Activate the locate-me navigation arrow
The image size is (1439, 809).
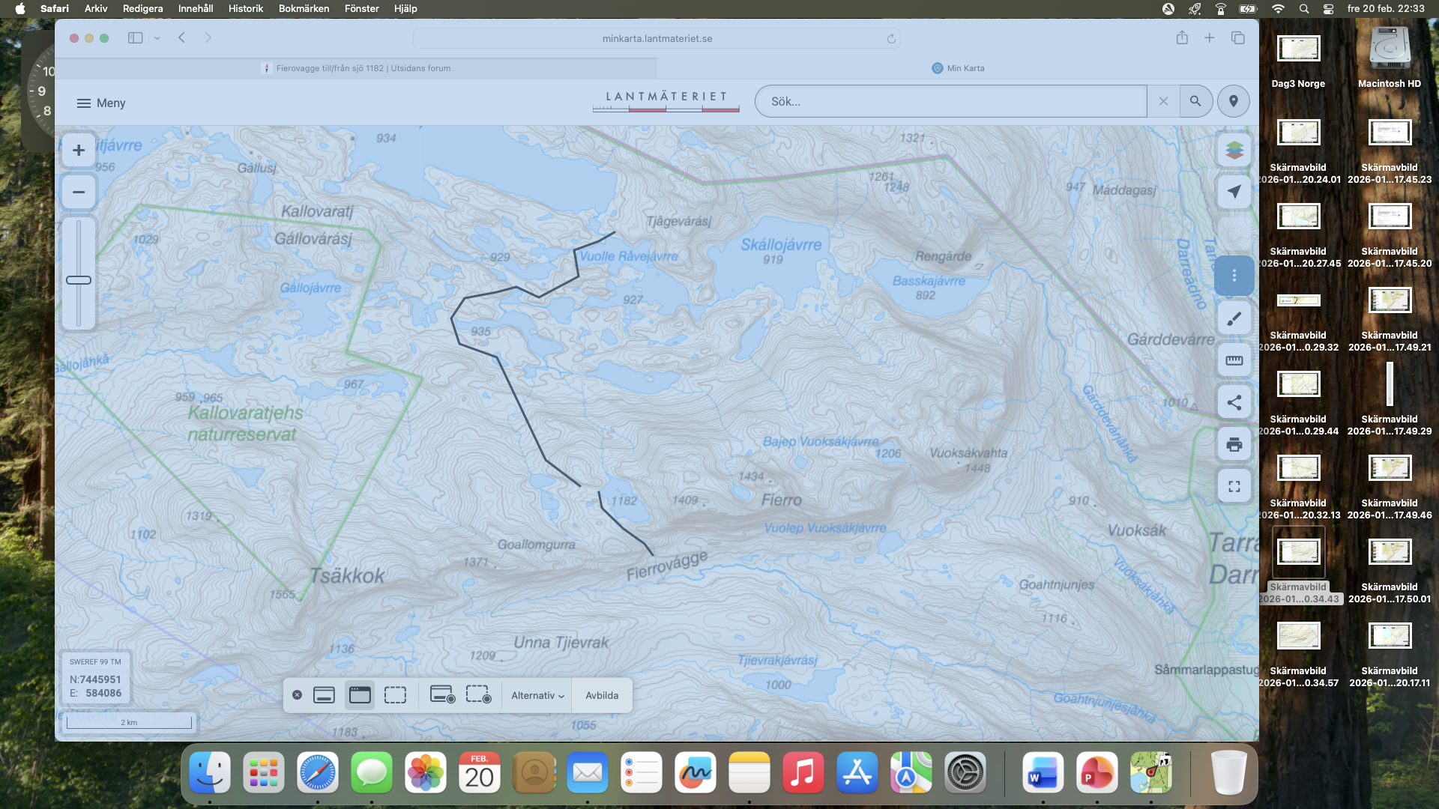(x=1234, y=192)
